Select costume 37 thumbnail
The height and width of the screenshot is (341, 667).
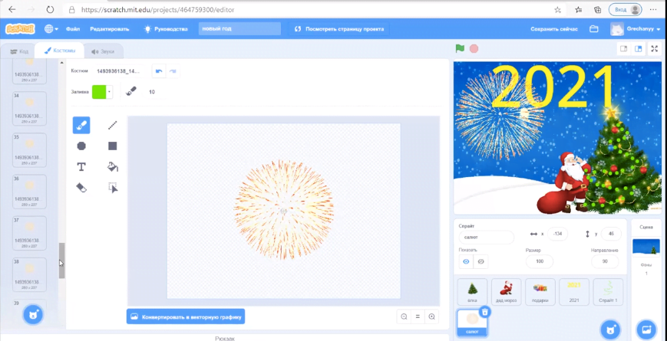[x=29, y=234]
